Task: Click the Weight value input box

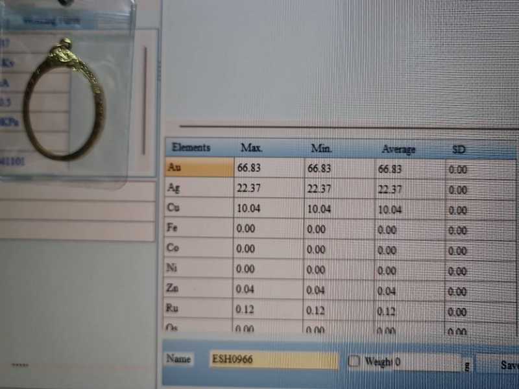Action: point(429,362)
